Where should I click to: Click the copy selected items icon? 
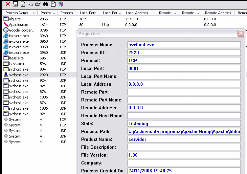click(30, 4)
